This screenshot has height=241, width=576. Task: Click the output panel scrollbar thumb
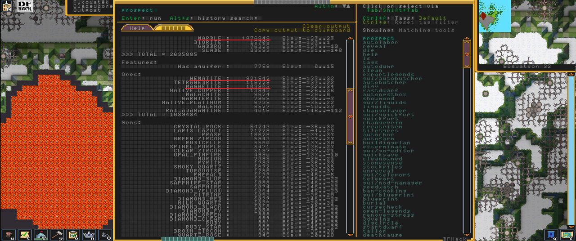click(350, 116)
